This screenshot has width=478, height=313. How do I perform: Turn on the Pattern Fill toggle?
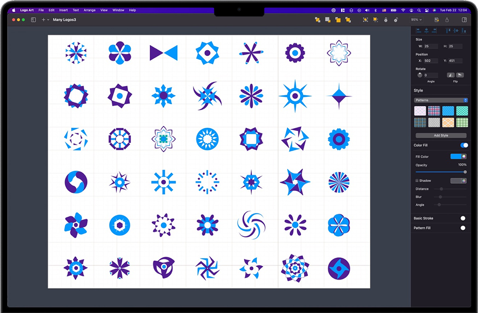point(463,228)
